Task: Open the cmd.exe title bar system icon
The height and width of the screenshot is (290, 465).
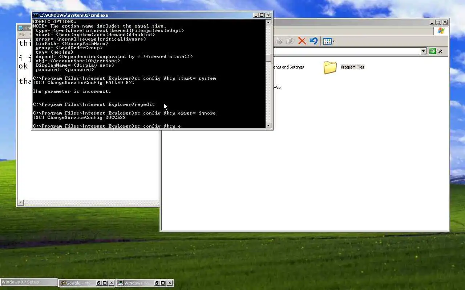Action: [x=35, y=15]
